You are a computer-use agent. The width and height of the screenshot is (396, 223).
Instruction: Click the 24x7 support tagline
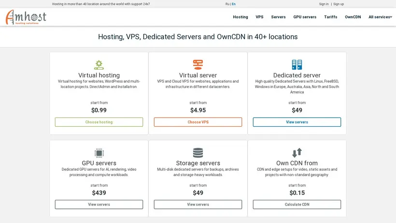pos(101,4)
